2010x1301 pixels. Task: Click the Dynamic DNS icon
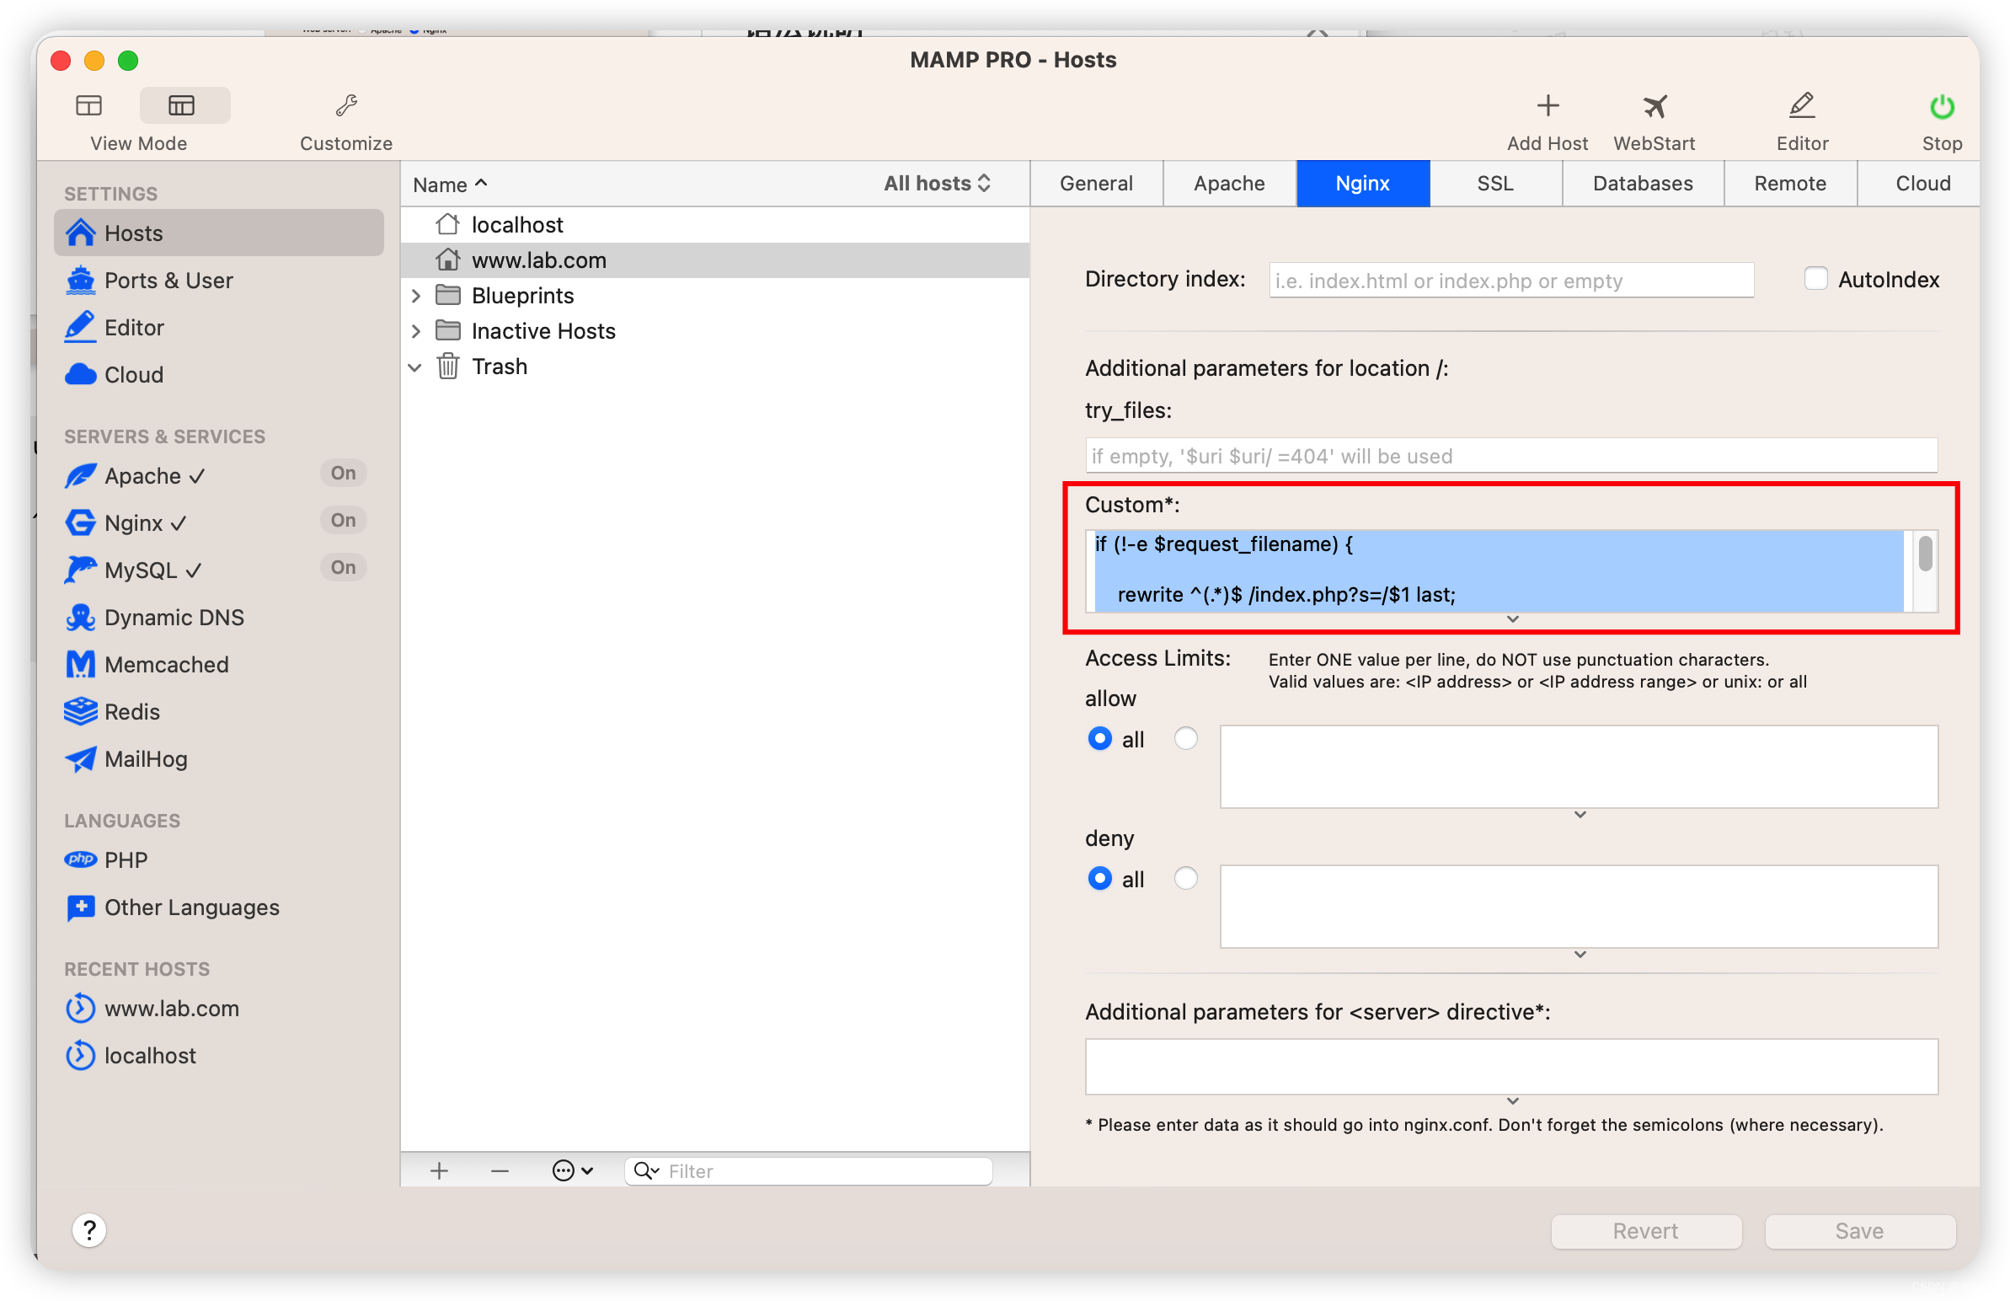point(82,617)
